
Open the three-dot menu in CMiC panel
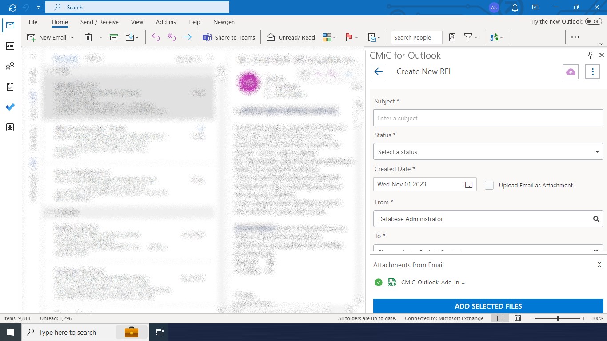(592, 71)
